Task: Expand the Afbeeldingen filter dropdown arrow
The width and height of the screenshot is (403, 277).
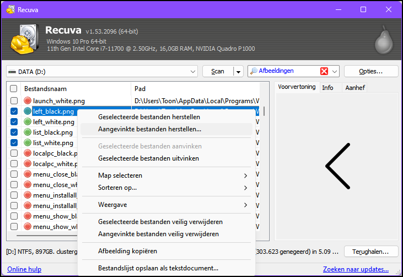Action: click(x=335, y=71)
